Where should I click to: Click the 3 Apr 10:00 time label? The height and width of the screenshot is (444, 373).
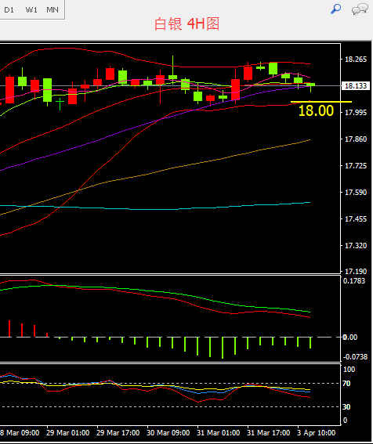317,433
